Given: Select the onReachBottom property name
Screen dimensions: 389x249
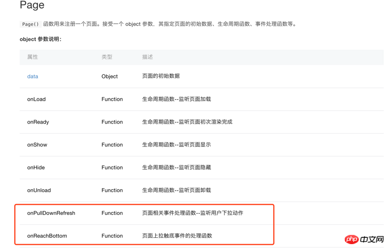Looking at the screenshot, I should [47, 236].
